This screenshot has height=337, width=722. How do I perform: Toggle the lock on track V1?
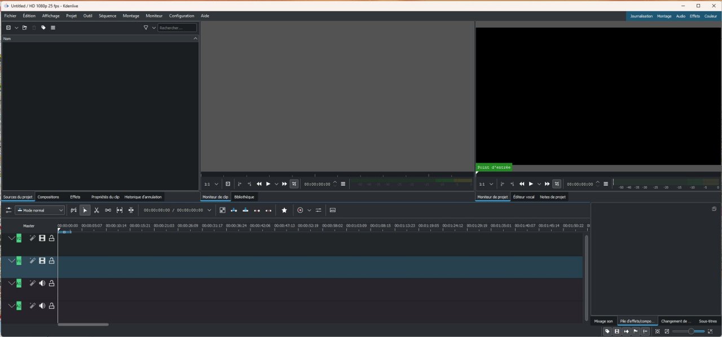(x=51, y=261)
